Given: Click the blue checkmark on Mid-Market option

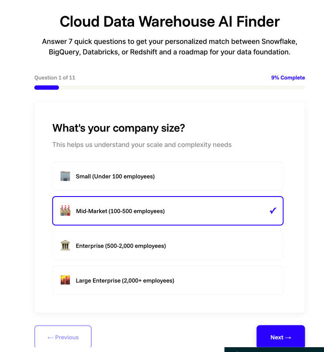Looking at the screenshot, I should pos(272,211).
